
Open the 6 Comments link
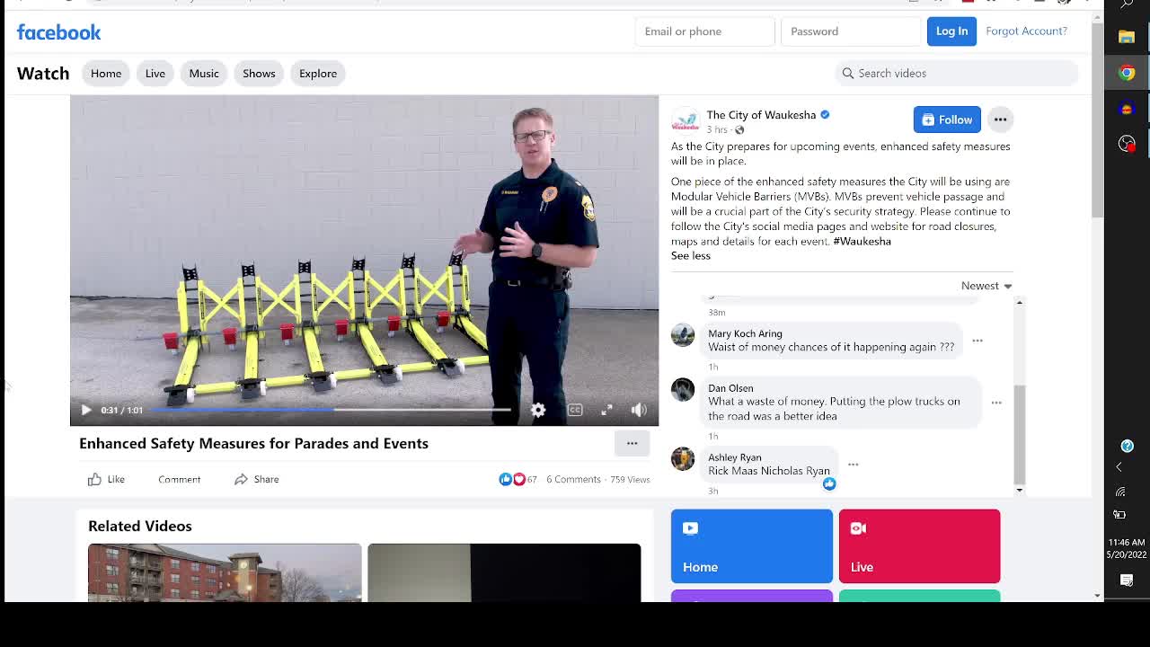tap(573, 480)
